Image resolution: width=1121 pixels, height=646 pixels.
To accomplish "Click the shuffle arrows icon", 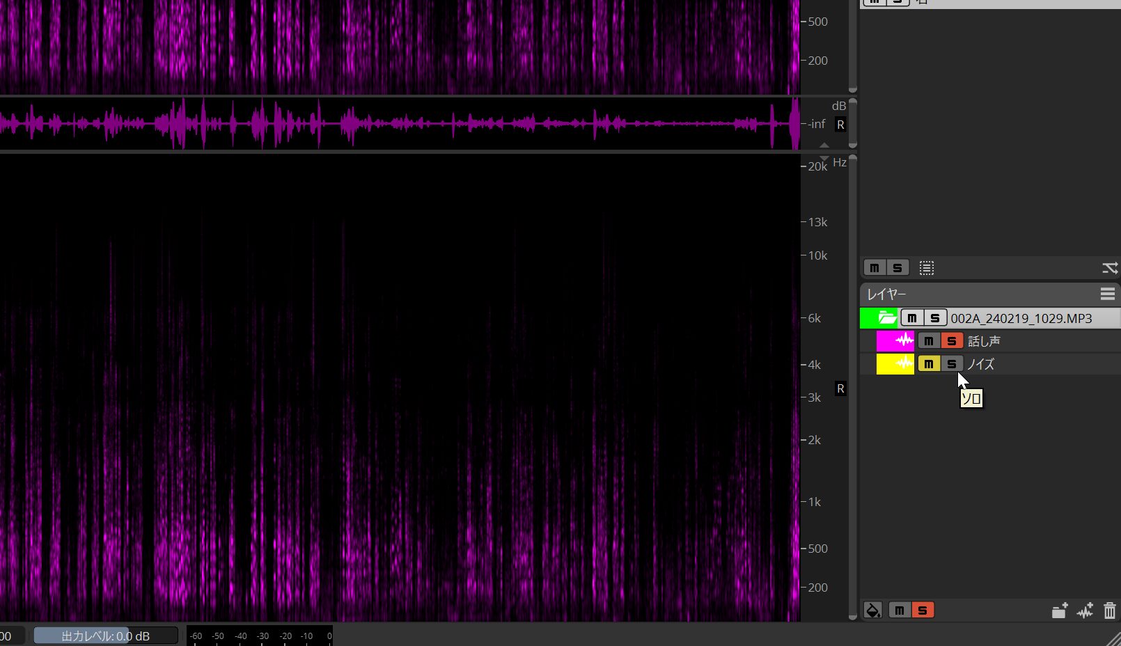I will pos(1110,268).
